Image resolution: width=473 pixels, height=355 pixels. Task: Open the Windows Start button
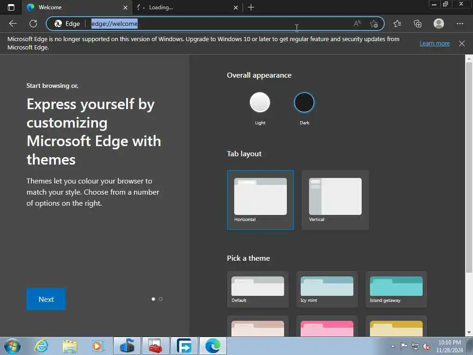point(12,346)
